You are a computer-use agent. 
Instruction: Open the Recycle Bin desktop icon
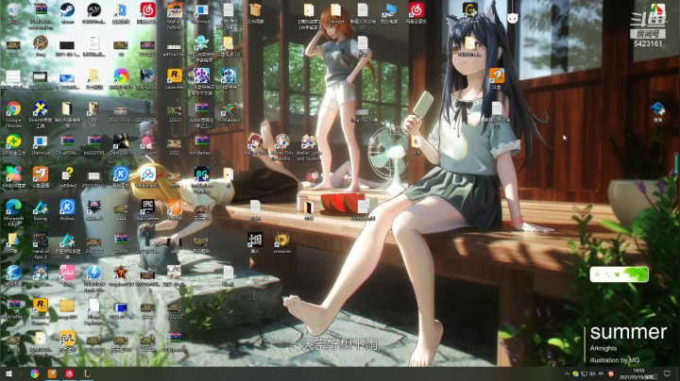tap(13, 10)
